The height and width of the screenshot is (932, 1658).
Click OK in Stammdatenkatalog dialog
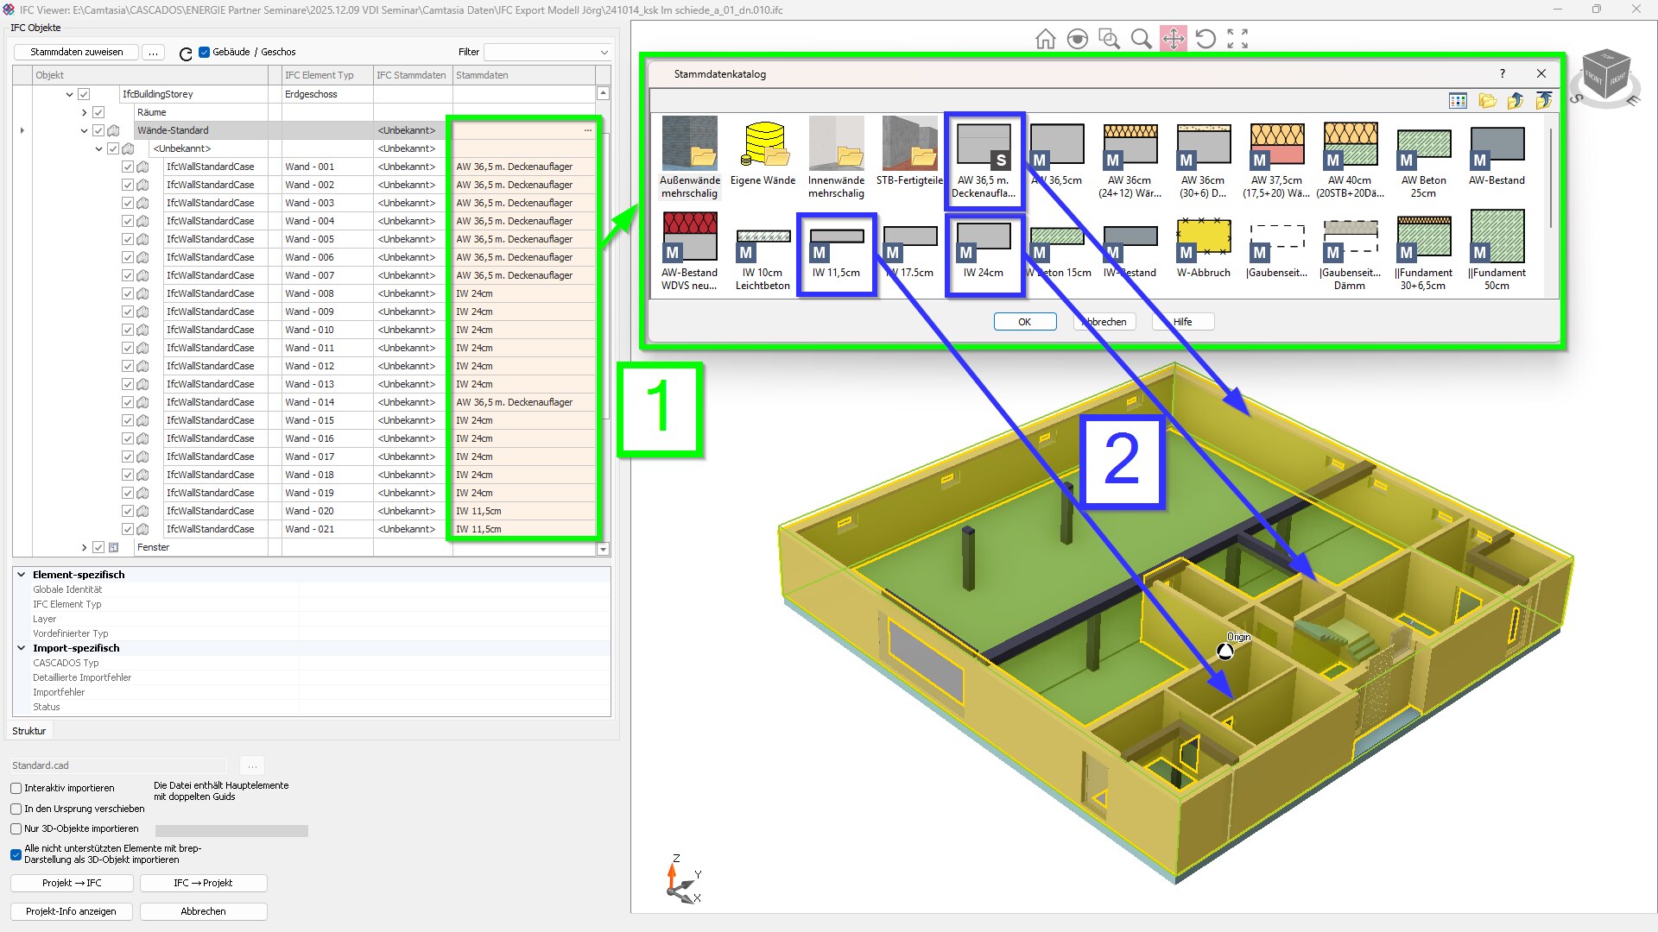1024,322
